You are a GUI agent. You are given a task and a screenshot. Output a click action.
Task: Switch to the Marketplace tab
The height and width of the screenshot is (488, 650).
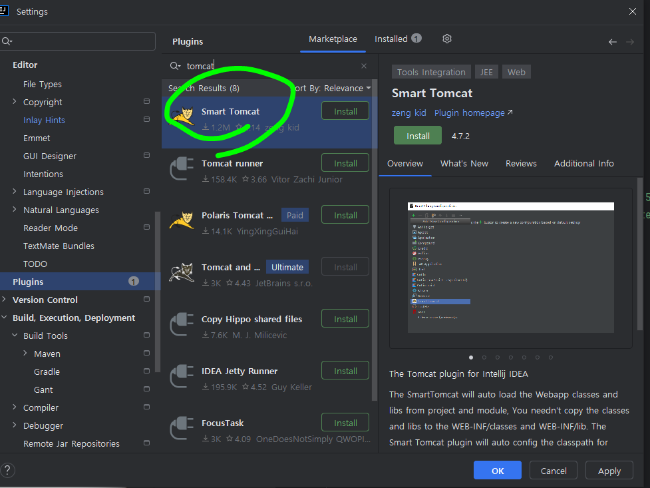pyautogui.click(x=333, y=39)
